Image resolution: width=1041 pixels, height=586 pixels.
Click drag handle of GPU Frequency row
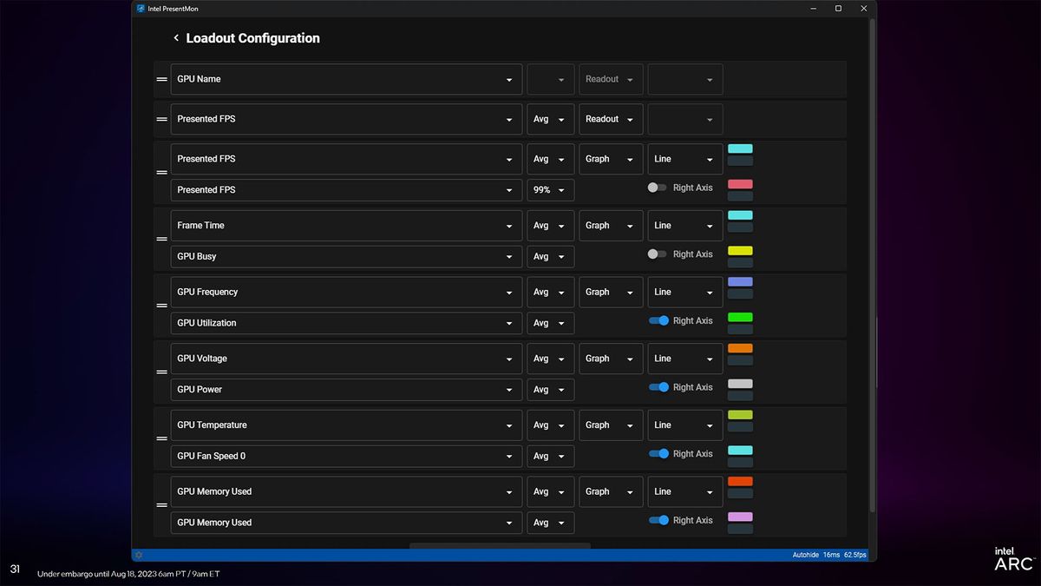point(161,306)
